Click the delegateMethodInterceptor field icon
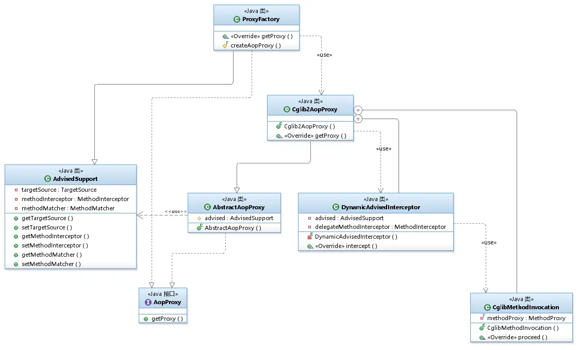Image resolution: width=580 pixels, height=350 pixels. 310,227
